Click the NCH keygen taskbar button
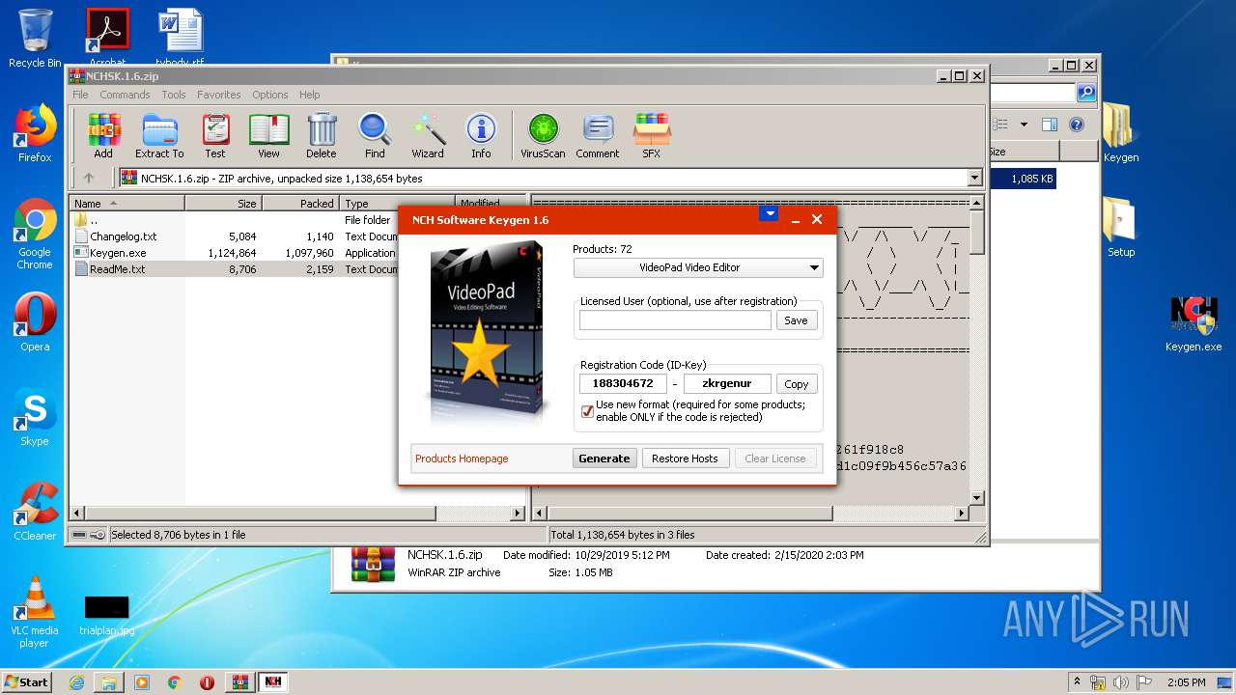This screenshot has height=695, width=1236. [x=273, y=682]
